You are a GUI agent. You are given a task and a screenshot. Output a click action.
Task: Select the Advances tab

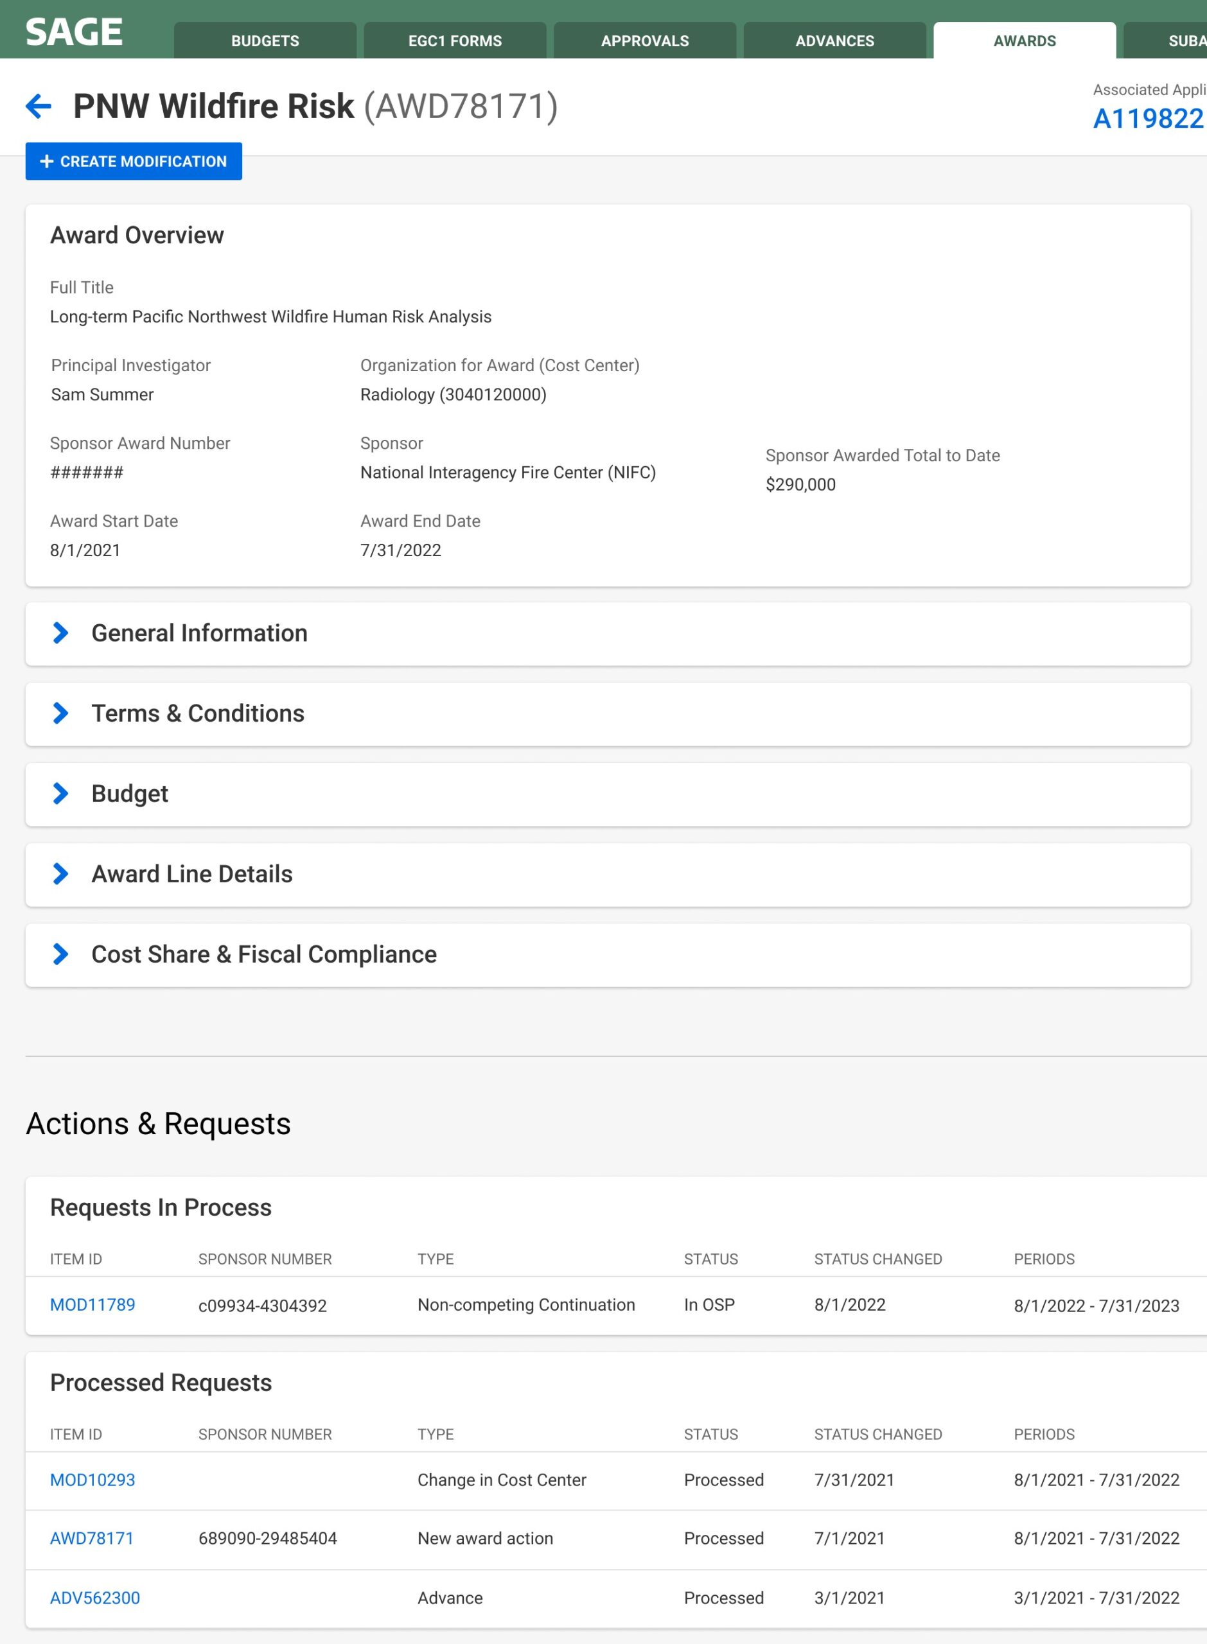tap(834, 41)
